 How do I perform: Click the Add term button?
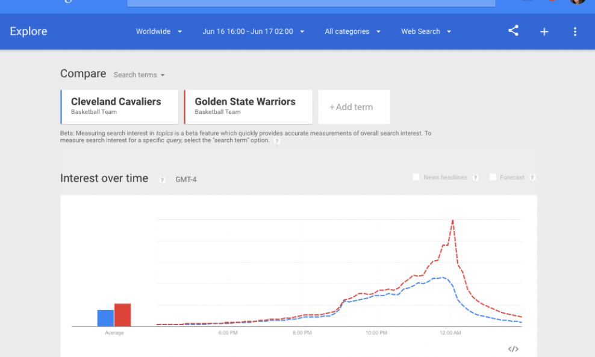pyautogui.click(x=354, y=107)
